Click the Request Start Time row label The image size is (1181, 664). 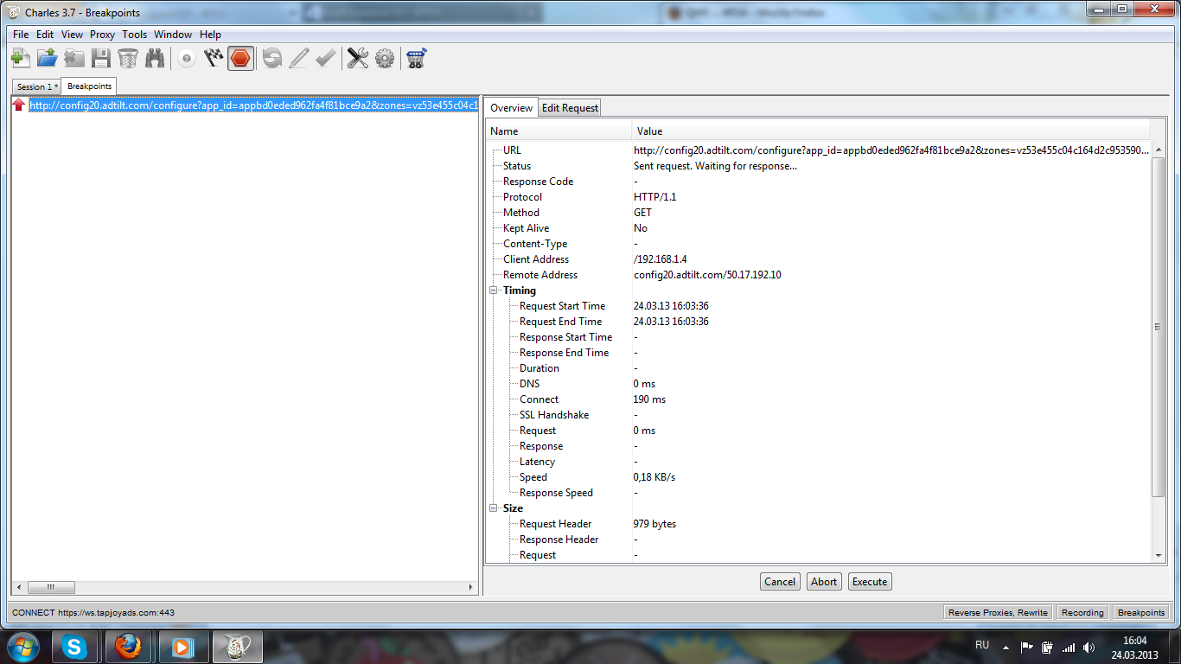click(562, 306)
